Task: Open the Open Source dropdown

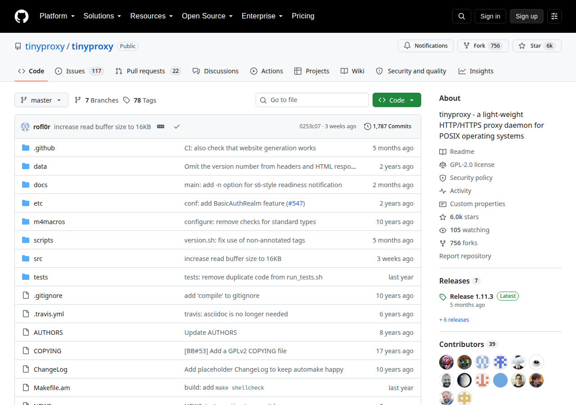Action: 207,16
